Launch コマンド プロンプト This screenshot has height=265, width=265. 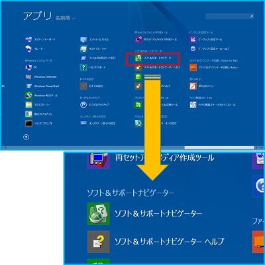pyautogui.click(x=38, y=124)
